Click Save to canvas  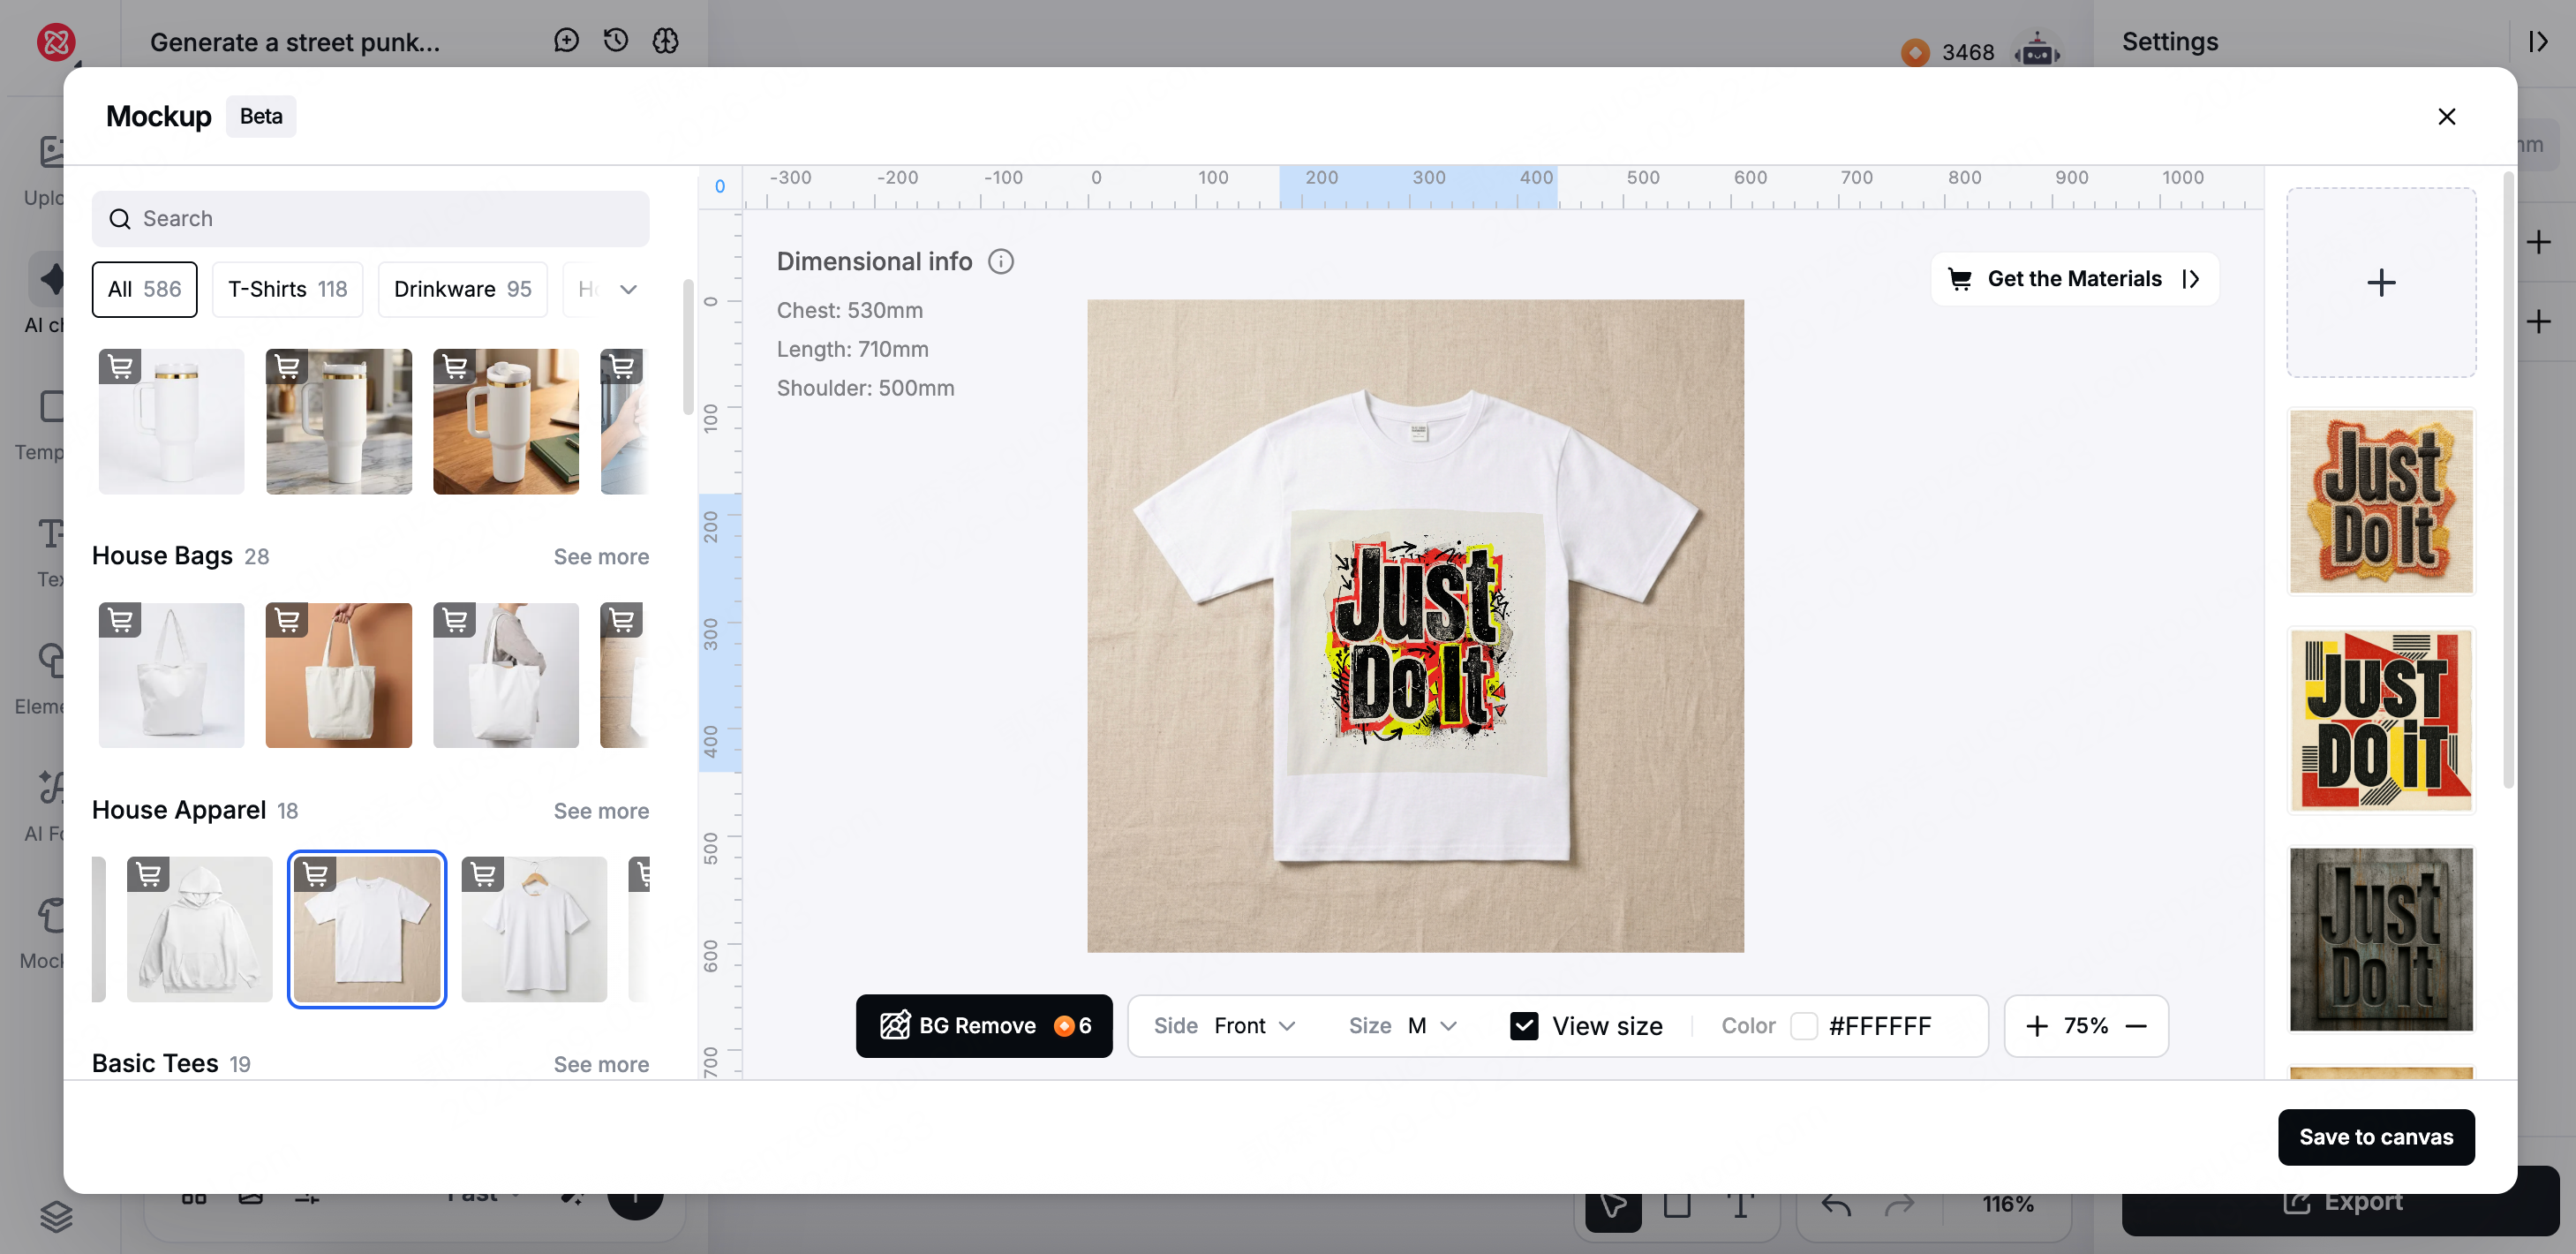(x=2375, y=1137)
